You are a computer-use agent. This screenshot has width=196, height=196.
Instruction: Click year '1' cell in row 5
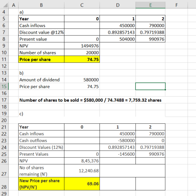click(118, 19)
